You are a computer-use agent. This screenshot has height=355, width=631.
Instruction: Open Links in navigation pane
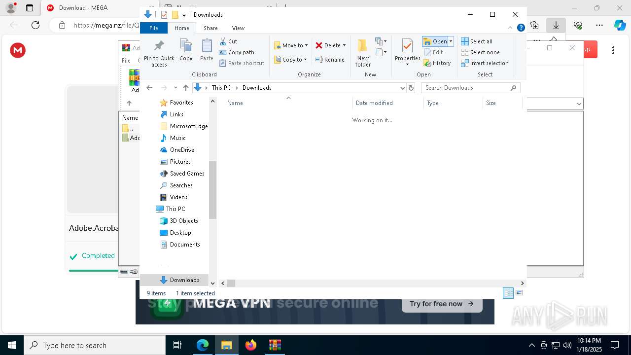click(172, 114)
